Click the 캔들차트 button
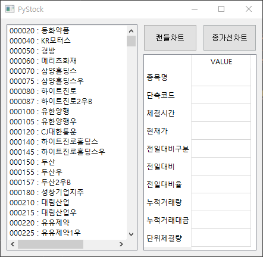The width and height of the screenshot is (263, 257). pyautogui.click(x=170, y=37)
